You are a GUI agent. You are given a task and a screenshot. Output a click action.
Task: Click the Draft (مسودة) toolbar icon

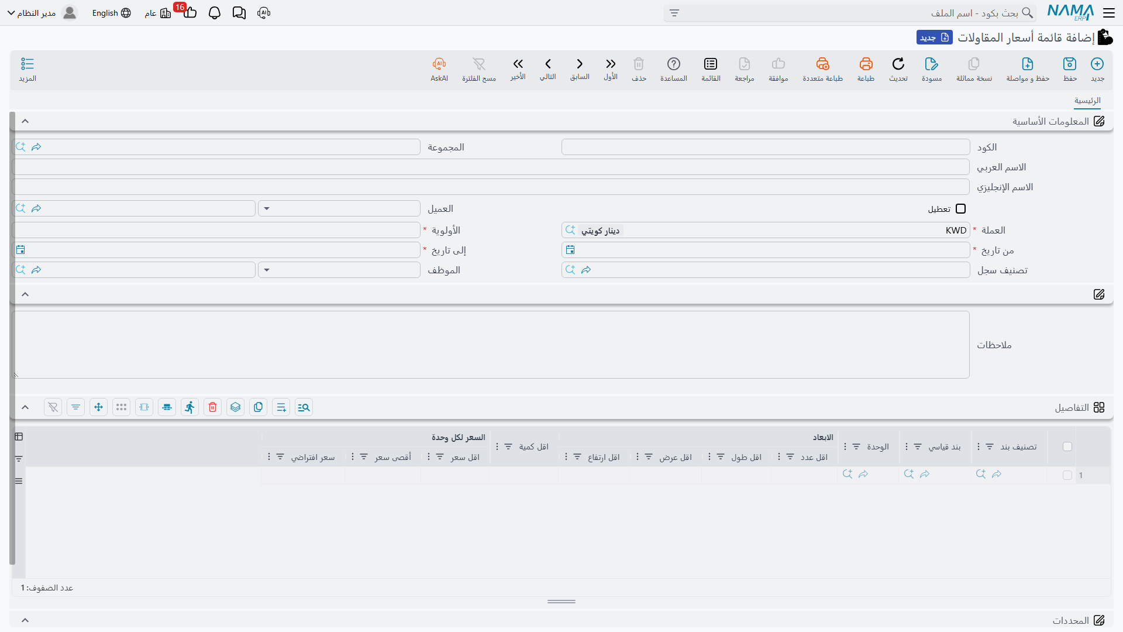(x=932, y=64)
